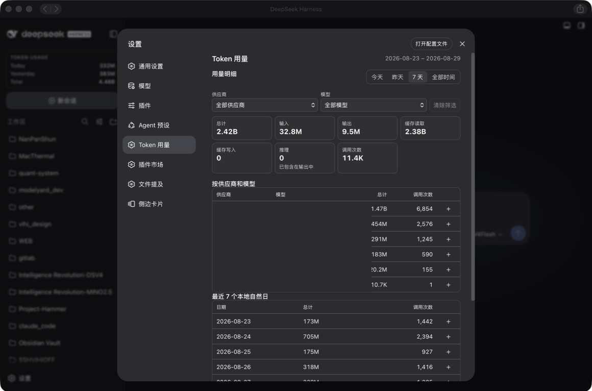
Task: Expand the 183M row with its plus
Action: pyautogui.click(x=449, y=254)
